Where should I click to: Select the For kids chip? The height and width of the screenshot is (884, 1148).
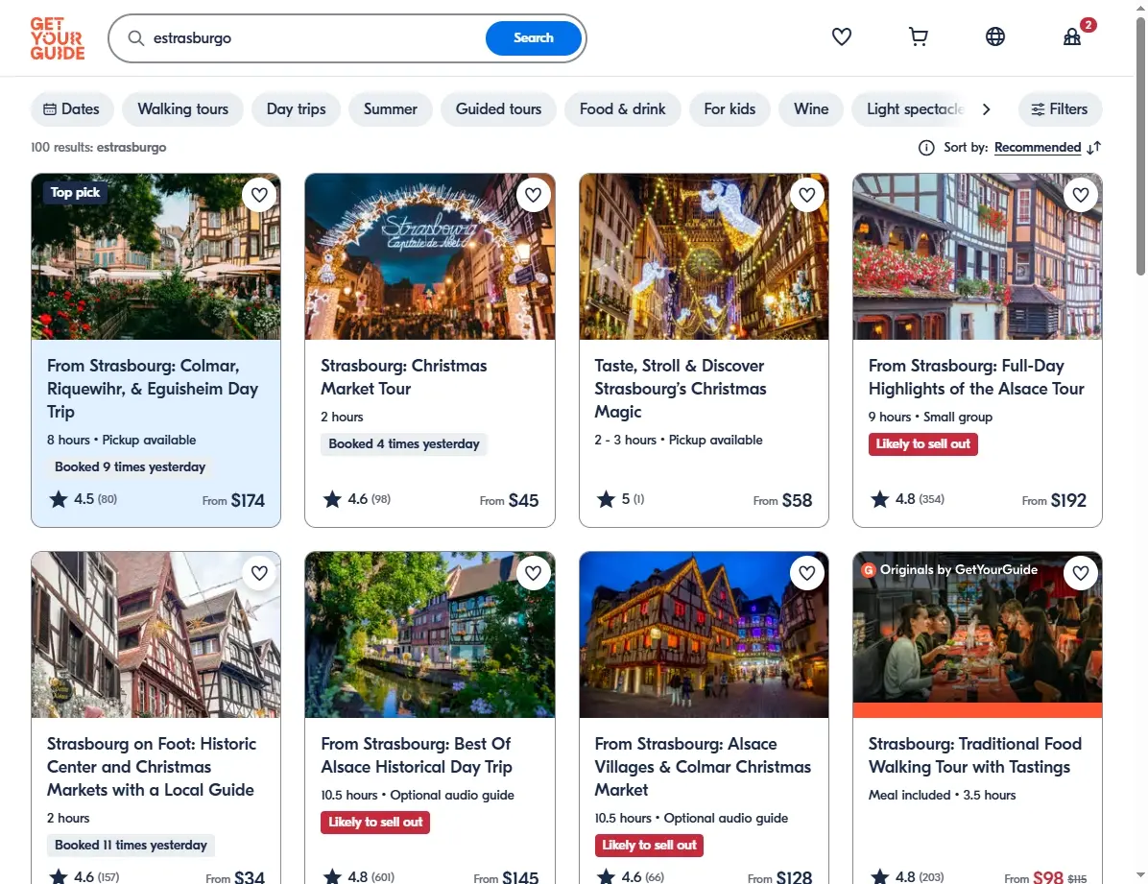pyautogui.click(x=729, y=109)
